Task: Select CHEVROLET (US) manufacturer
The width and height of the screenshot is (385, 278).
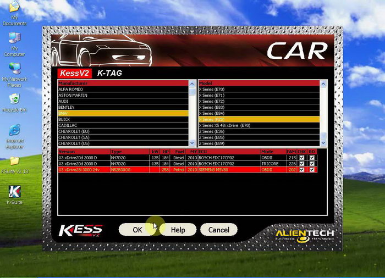Action: 123,143
